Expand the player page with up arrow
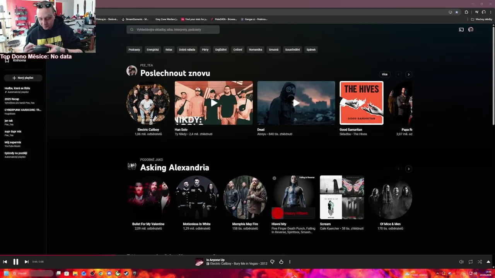This screenshot has width=495, height=278. point(488,262)
